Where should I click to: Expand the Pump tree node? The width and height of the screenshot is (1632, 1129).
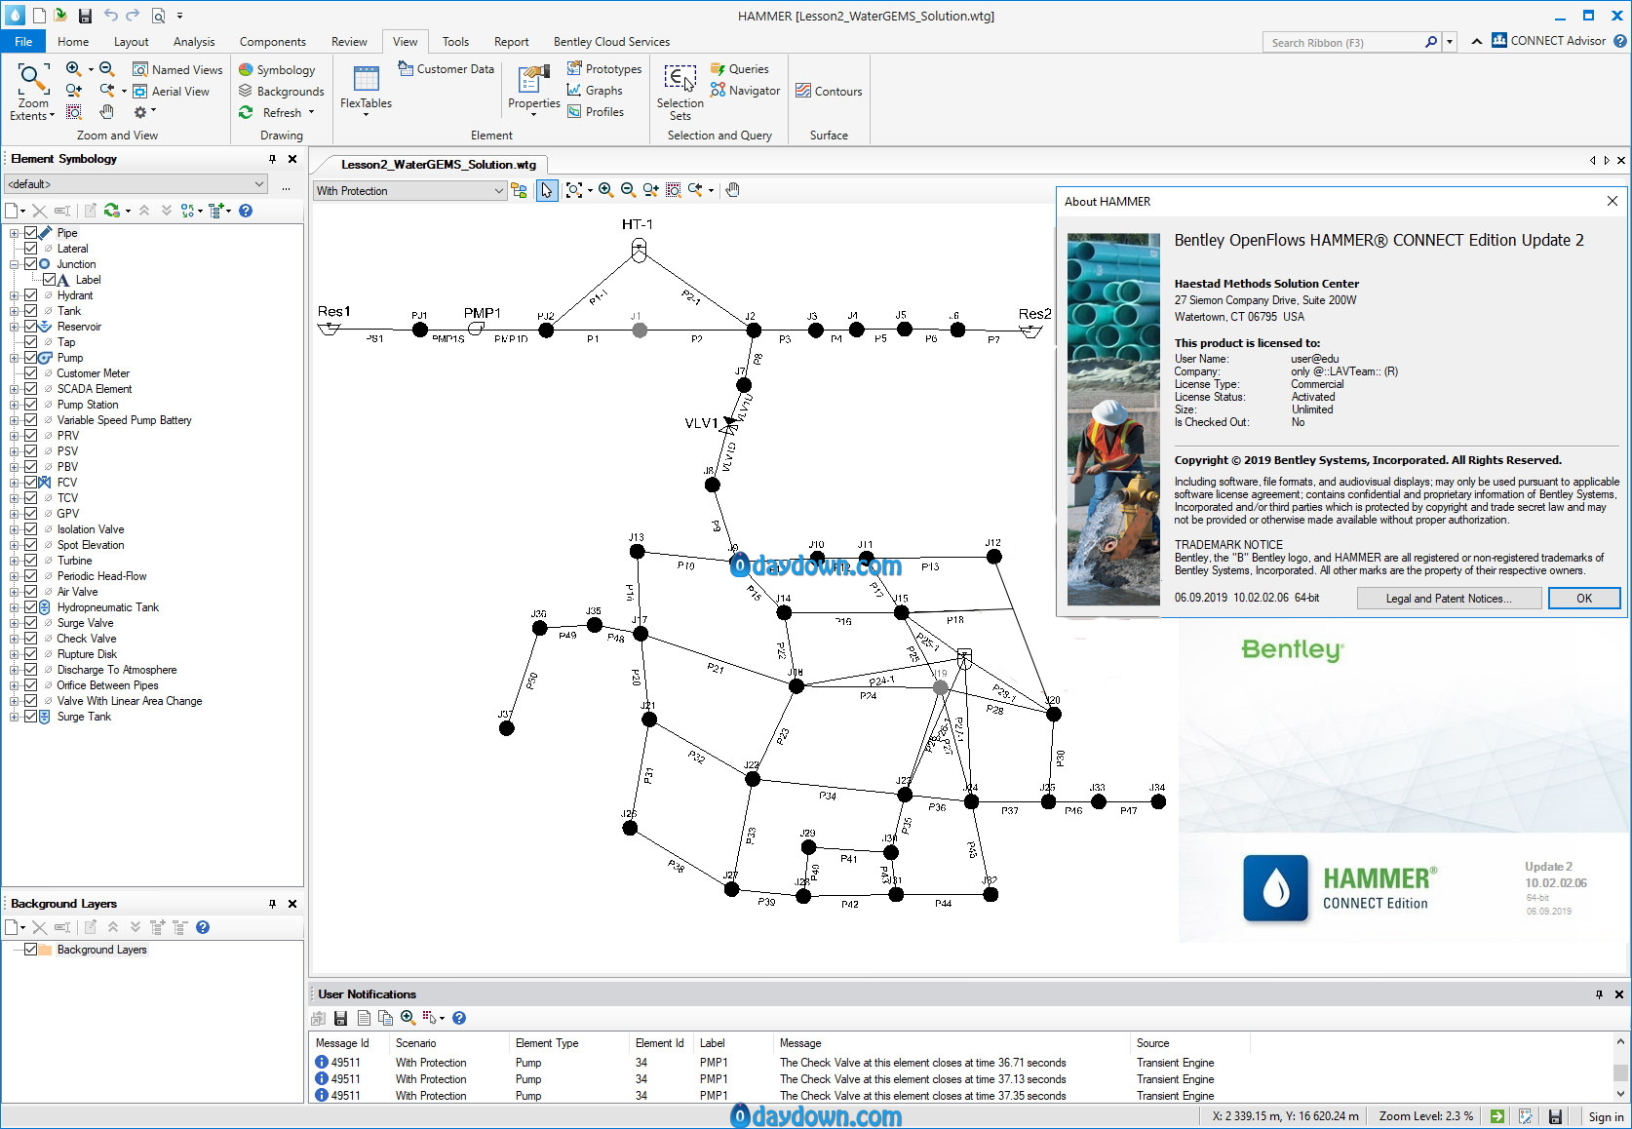pos(15,358)
